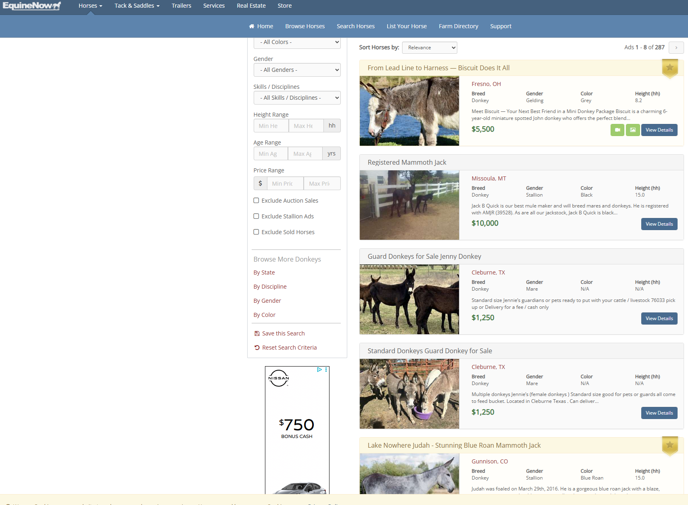View details of the Biscuit donkey listing
The height and width of the screenshot is (505, 688).
point(659,130)
